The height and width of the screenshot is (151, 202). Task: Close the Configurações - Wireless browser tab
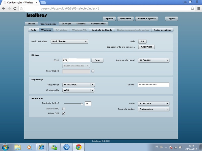coord(36,3)
